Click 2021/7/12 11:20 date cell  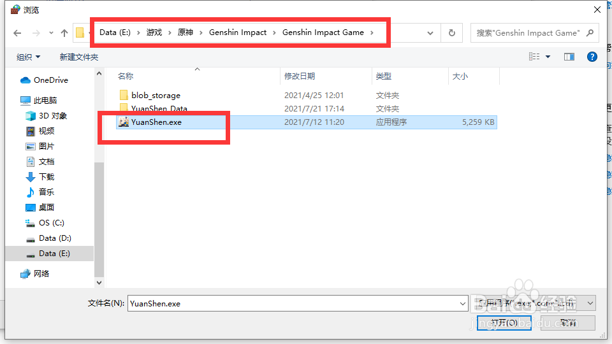(x=314, y=122)
